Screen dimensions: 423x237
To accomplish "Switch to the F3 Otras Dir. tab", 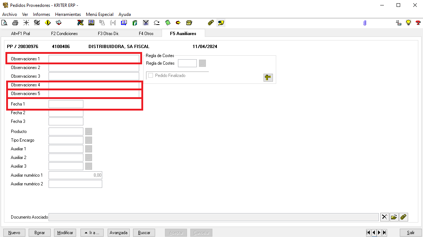I will (x=108, y=33).
